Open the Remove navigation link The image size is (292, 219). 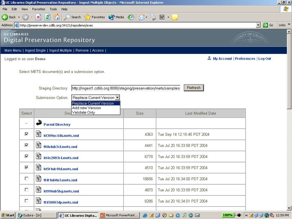(x=82, y=50)
